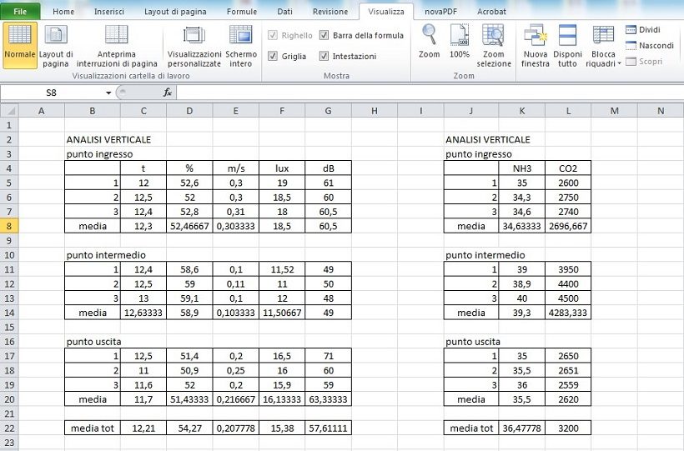Click Disponi tutto icon

tap(567, 45)
